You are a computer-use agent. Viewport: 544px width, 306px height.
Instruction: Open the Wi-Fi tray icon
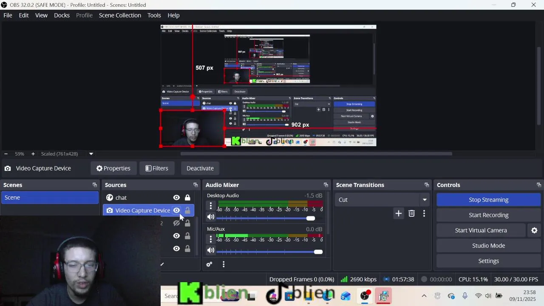[479, 296]
